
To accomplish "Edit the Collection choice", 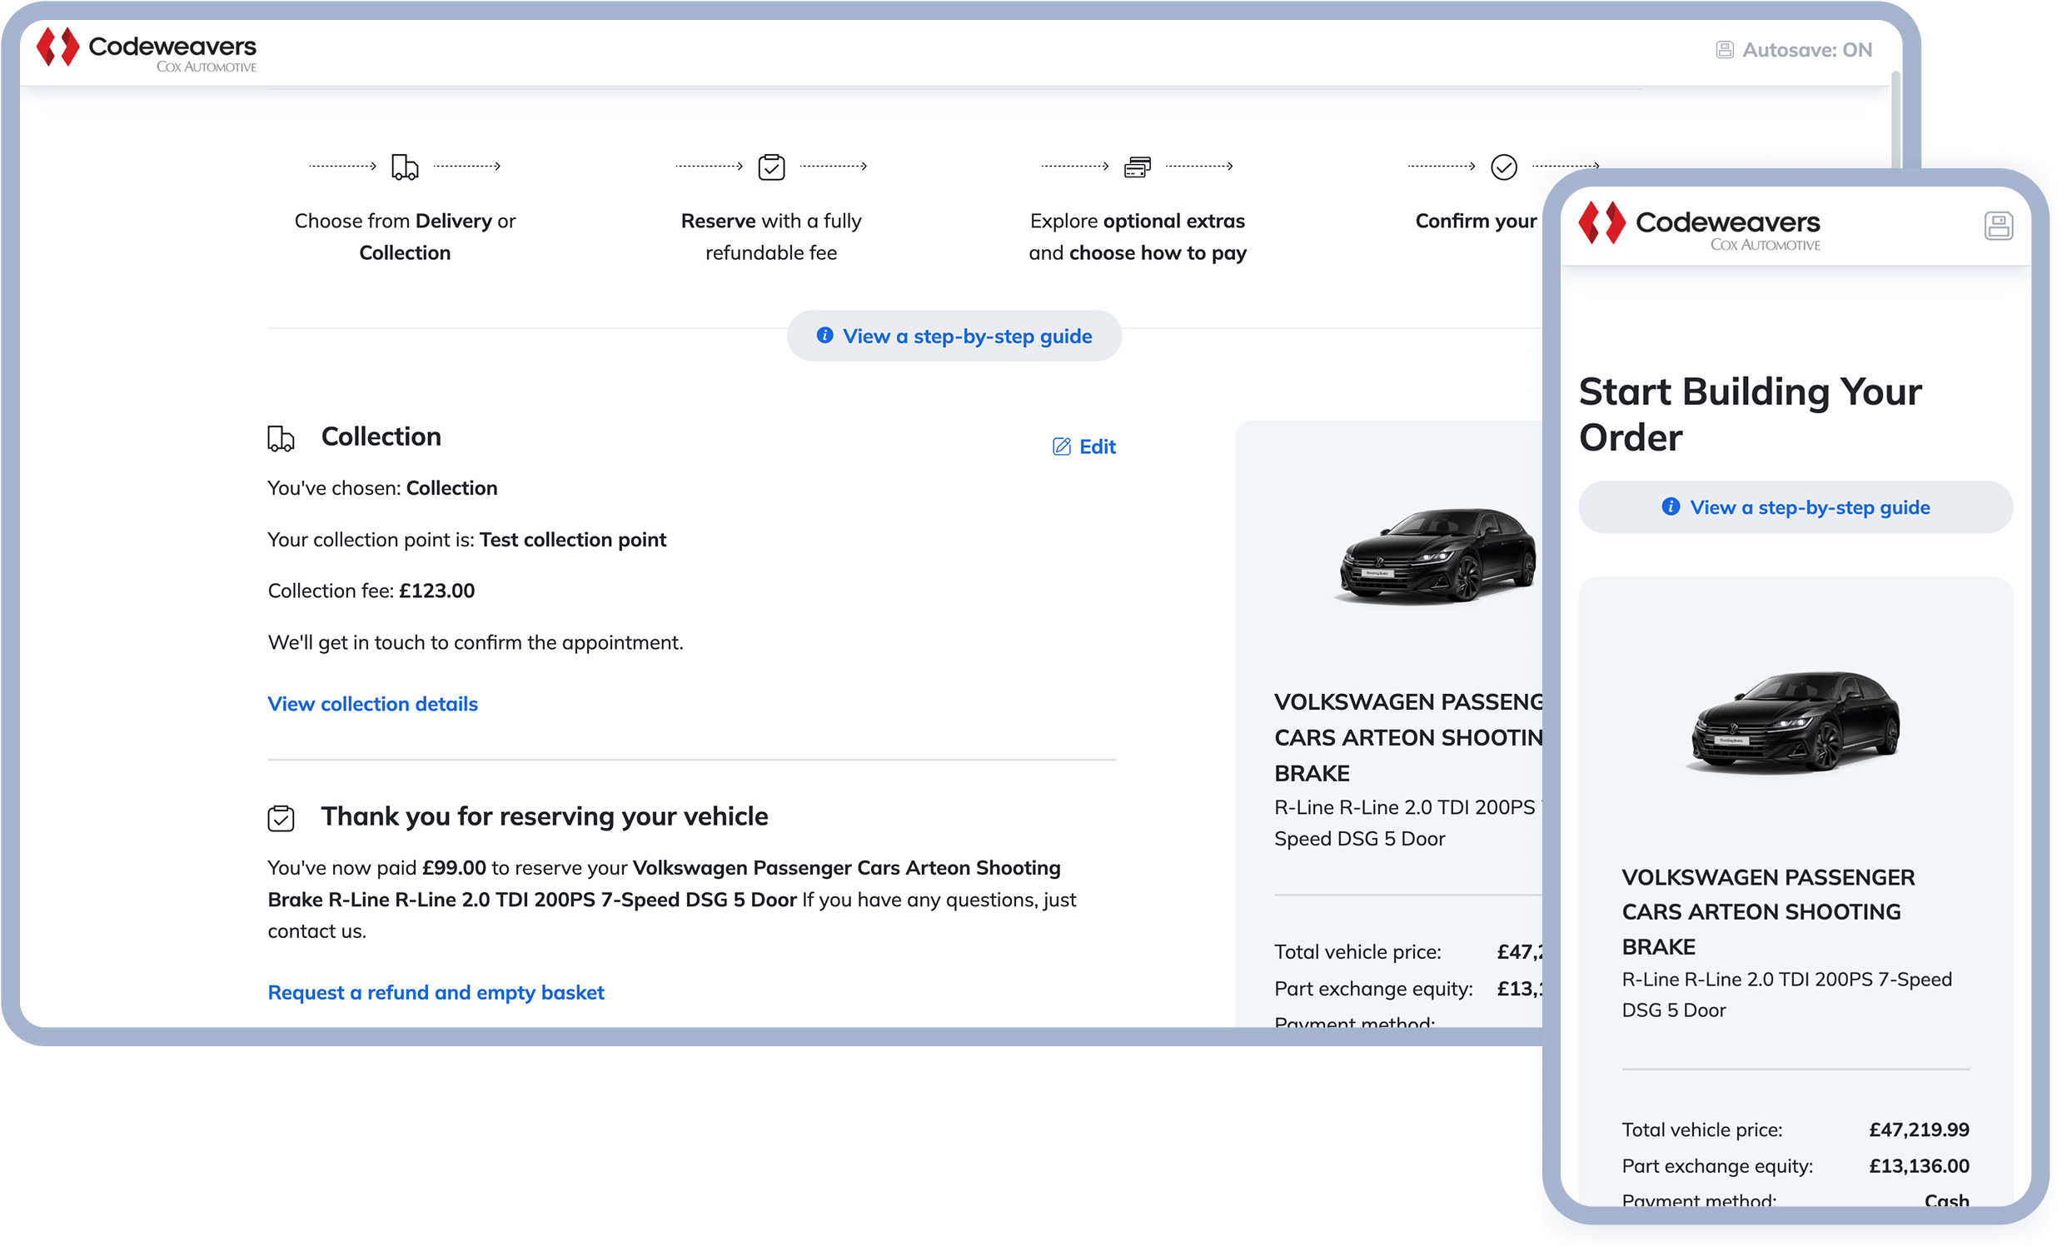I will 1083,446.
